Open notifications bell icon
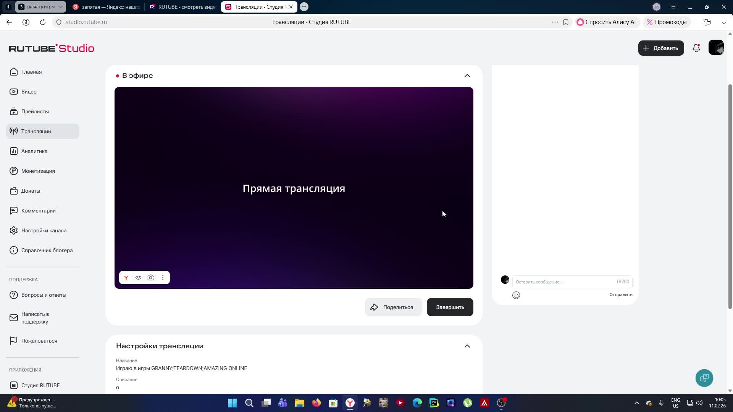The width and height of the screenshot is (733, 412). 696,48
